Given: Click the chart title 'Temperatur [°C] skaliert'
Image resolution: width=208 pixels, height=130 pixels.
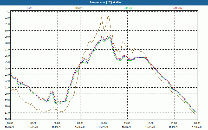Looking at the screenshot, I should click(106, 2).
